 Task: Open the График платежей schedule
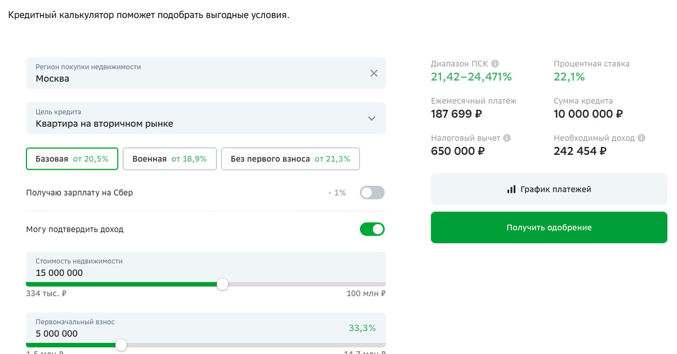pyautogui.click(x=549, y=189)
